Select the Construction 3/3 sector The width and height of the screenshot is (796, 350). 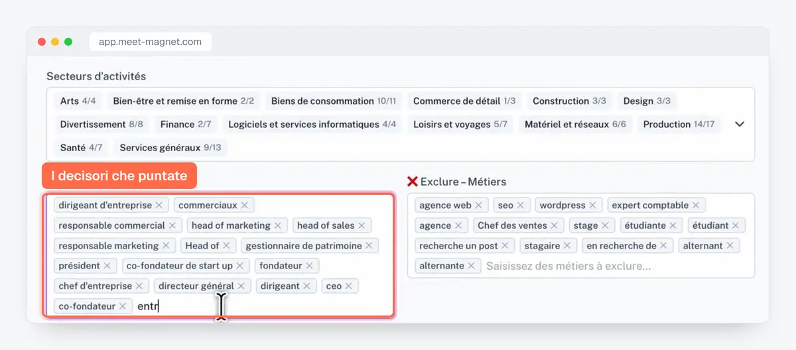(x=570, y=101)
